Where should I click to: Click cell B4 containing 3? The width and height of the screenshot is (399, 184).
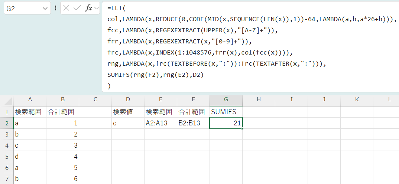(x=62, y=146)
